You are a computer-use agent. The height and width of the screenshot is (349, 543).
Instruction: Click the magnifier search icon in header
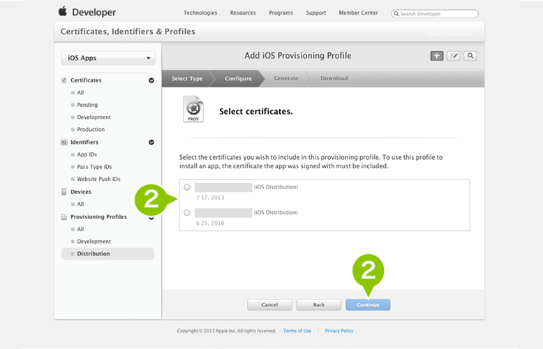coord(470,56)
